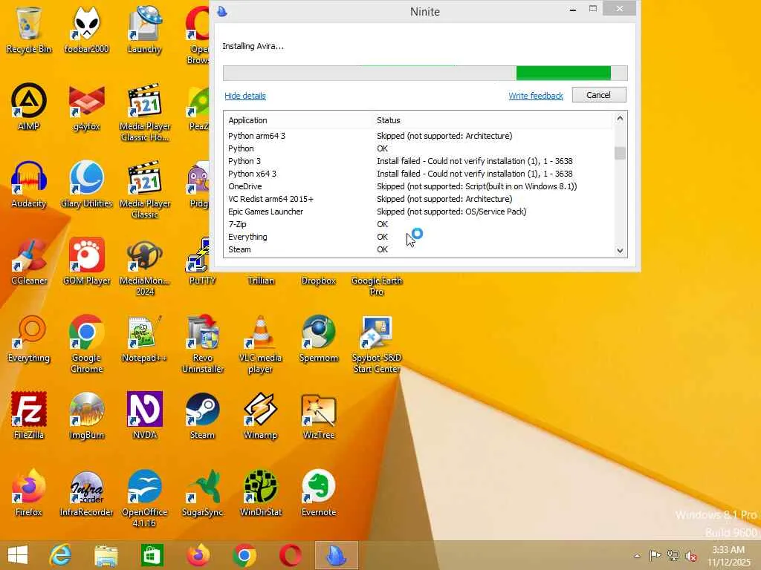
Task: Click the Write feedback link
Action: (x=536, y=96)
